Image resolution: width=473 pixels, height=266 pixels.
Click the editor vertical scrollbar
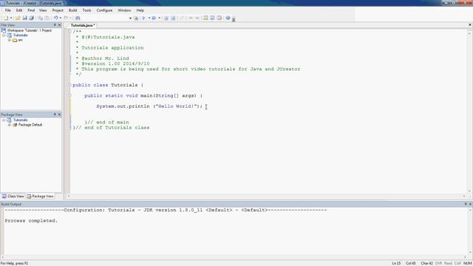469,112
